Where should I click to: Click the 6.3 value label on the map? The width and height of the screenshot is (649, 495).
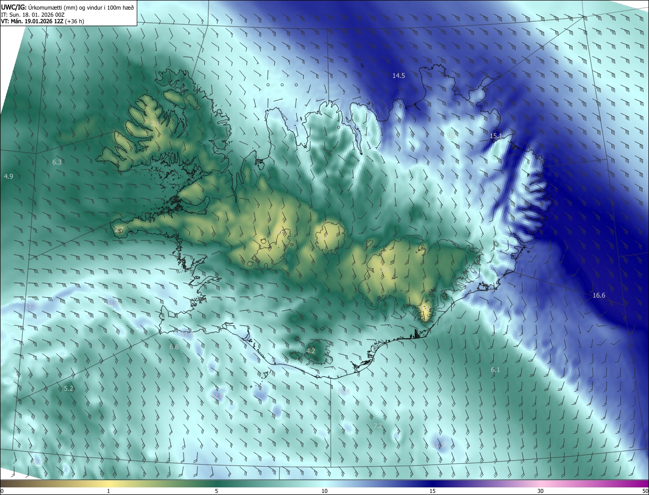[x=57, y=162]
